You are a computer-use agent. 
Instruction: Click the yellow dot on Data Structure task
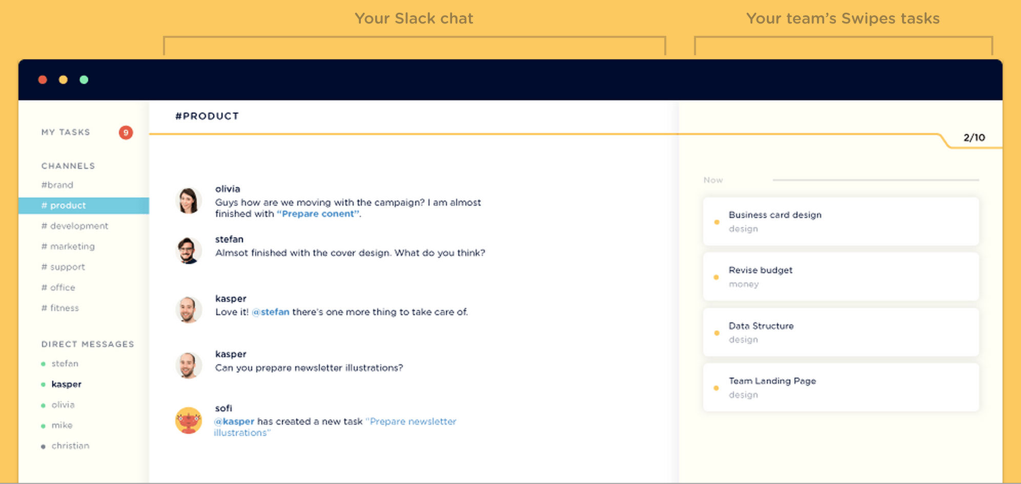pyautogui.click(x=717, y=333)
